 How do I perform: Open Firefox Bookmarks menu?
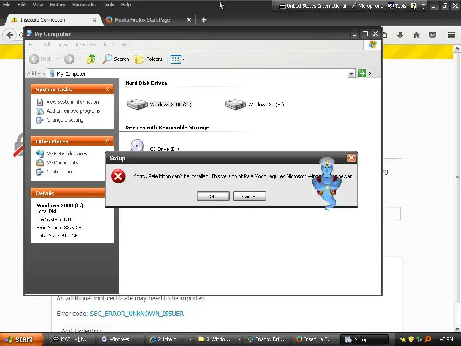(x=84, y=5)
